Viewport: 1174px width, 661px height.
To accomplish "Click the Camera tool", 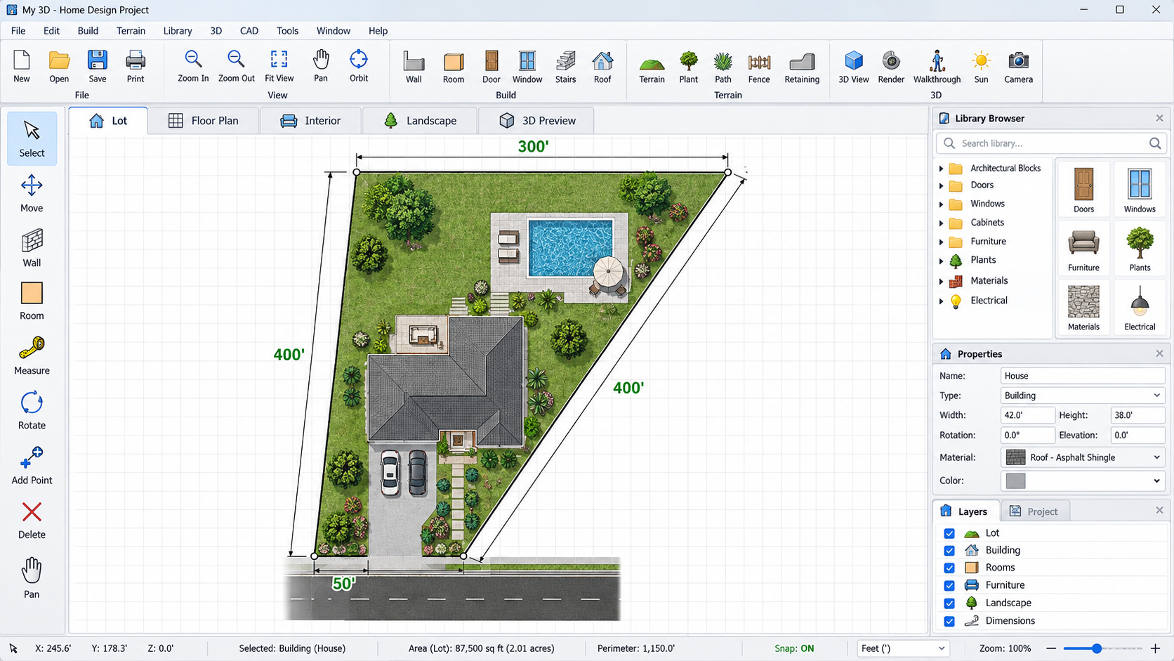I will pos(1018,67).
